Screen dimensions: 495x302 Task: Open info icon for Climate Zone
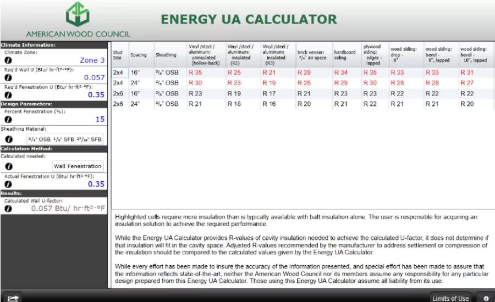[x=8, y=60]
